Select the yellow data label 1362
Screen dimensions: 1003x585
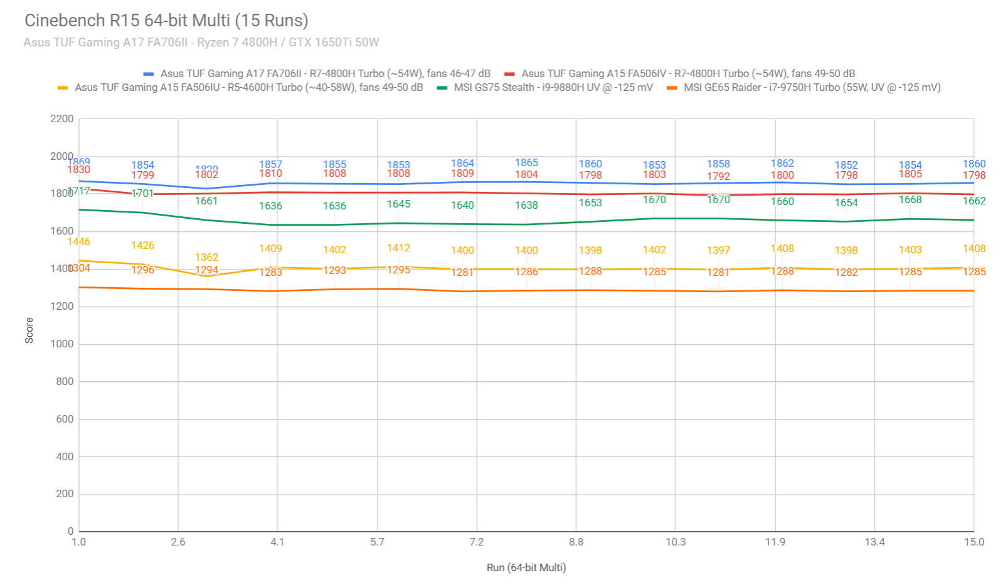tap(206, 258)
